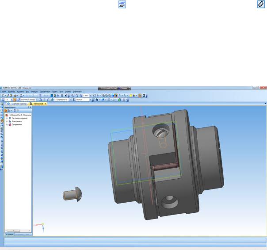Viewport: 267px width, 250px height.
Task: Click first icon in second toolbar row
Action: click(3, 100)
